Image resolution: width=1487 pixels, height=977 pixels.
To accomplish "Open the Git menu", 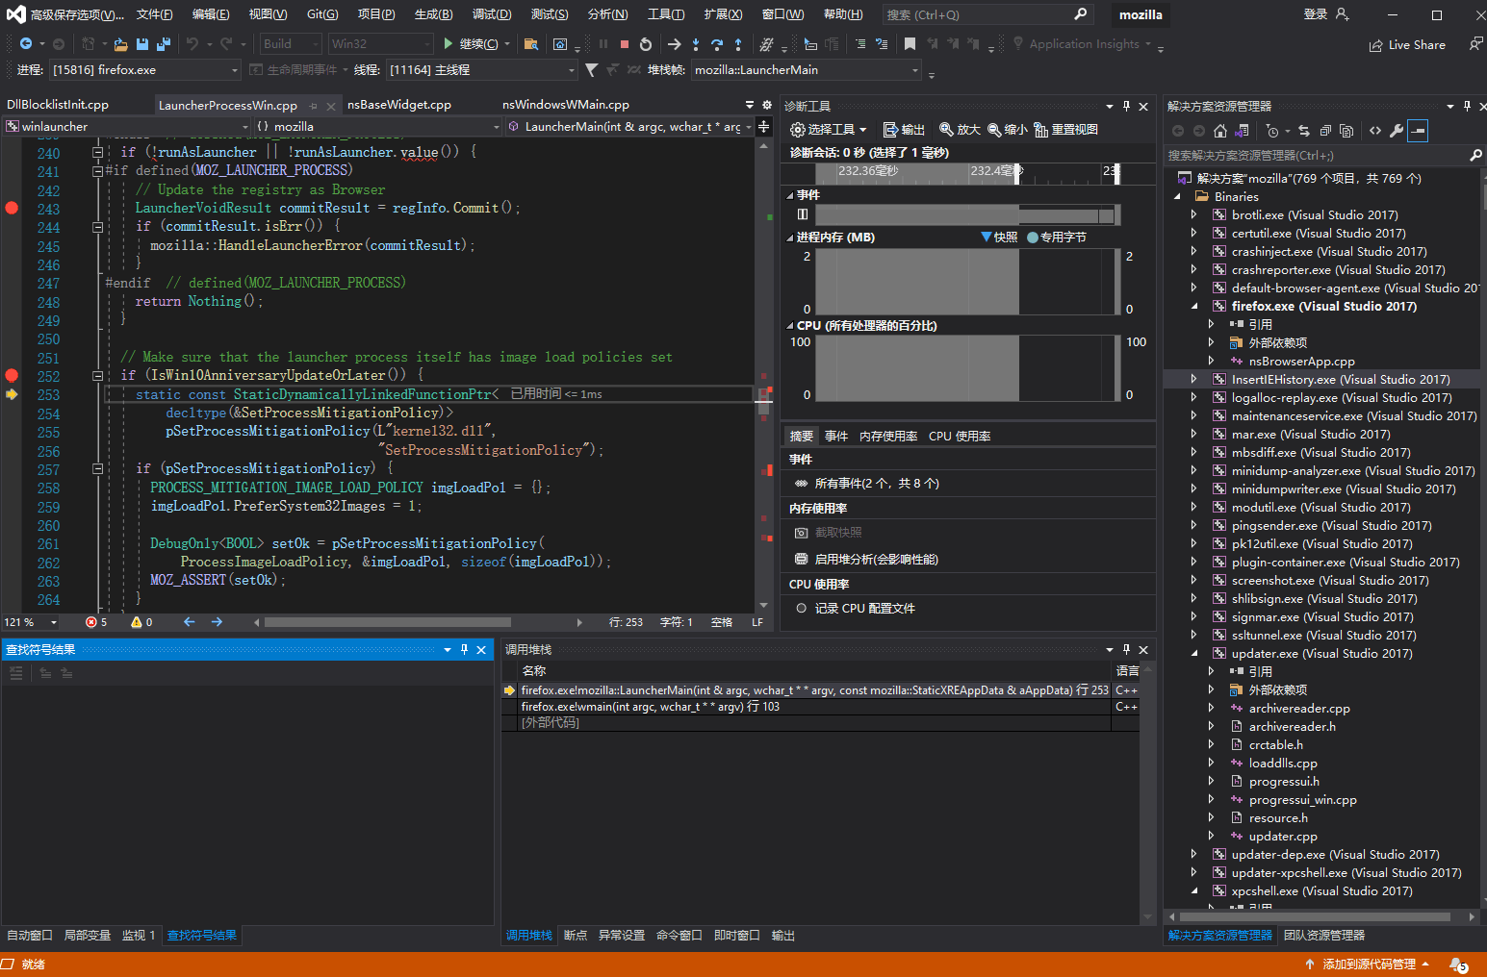I will pos(322,14).
